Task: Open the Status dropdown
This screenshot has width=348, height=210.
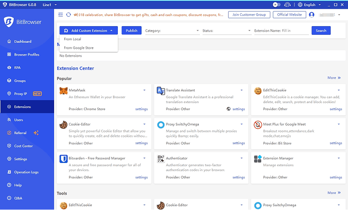Action: pos(226,31)
